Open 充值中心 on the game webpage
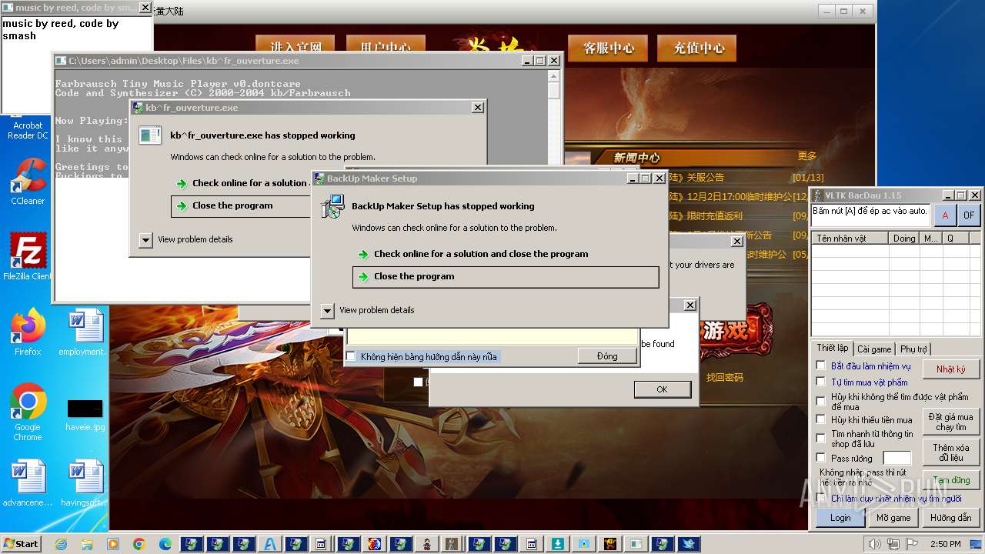The width and height of the screenshot is (985, 554). coord(699,48)
